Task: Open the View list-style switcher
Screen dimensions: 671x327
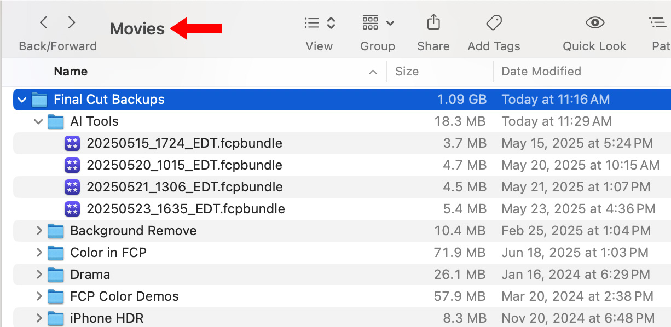Action: coord(320,23)
